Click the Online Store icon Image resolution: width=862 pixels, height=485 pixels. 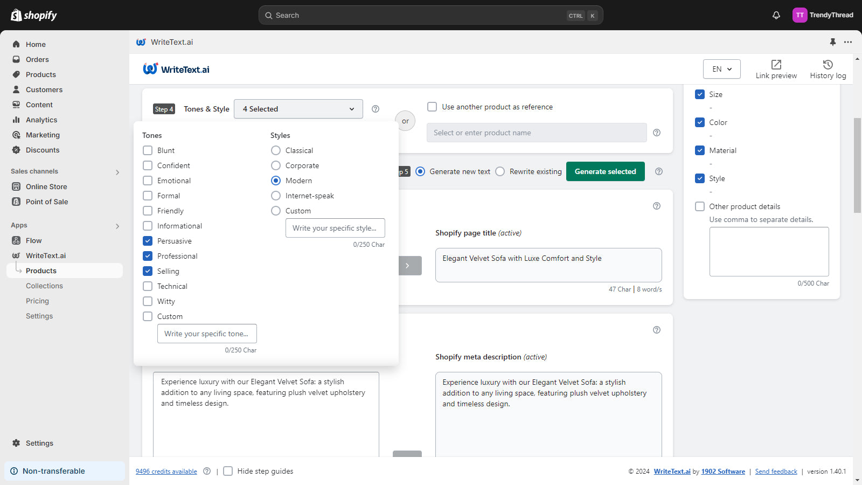[x=16, y=186]
